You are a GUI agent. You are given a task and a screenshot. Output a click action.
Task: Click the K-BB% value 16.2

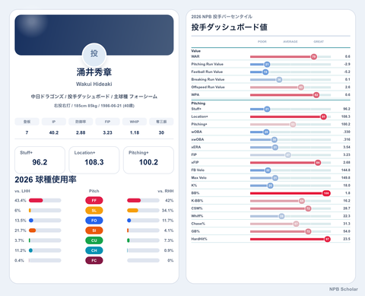pyautogui.click(x=347, y=201)
